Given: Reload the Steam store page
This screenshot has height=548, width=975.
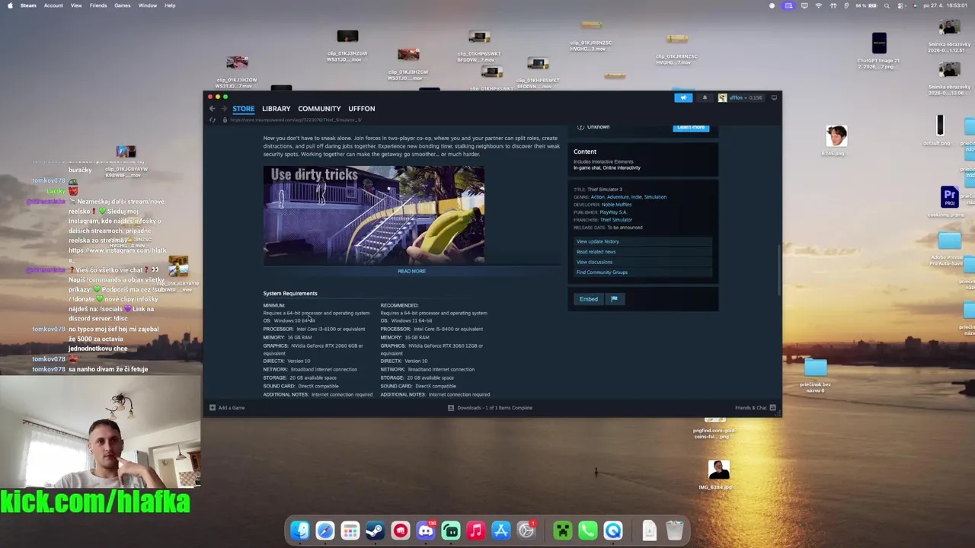Looking at the screenshot, I should [x=213, y=120].
